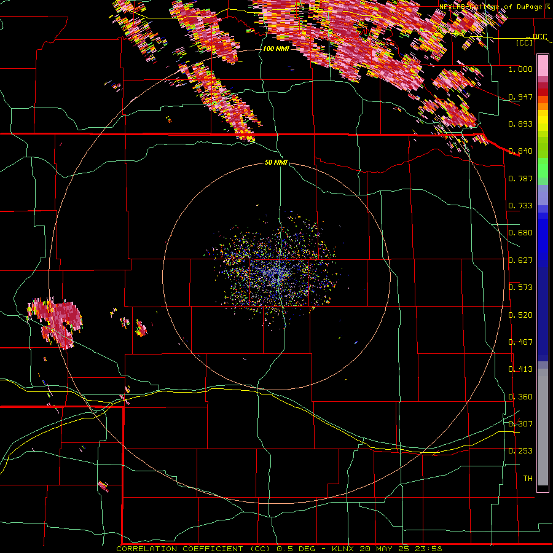Click the bright green segment of color bar

click(x=543, y=168)
